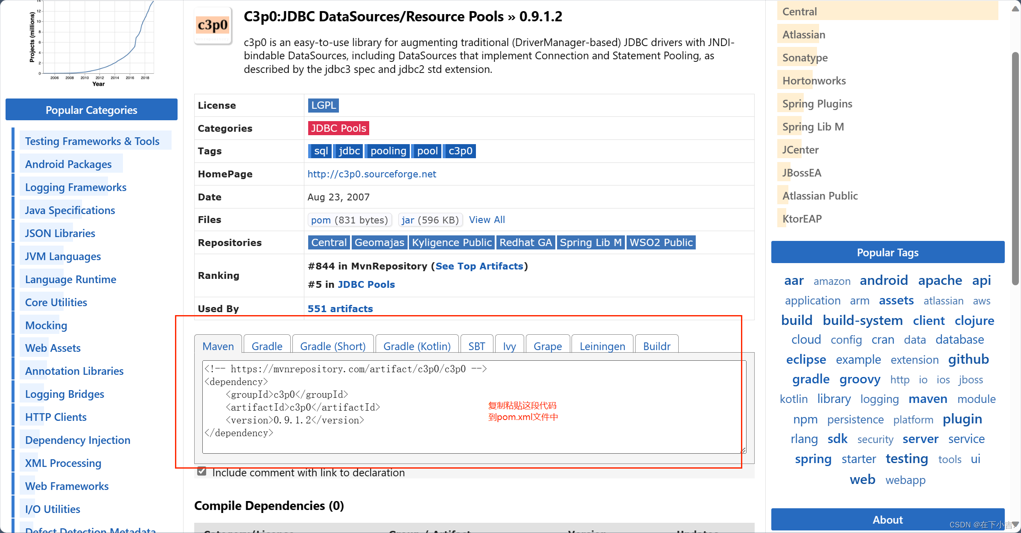The width and height of the screenshot is (1021, 533).
Task: Open Dependency Injection category
Action: point(78,440)
